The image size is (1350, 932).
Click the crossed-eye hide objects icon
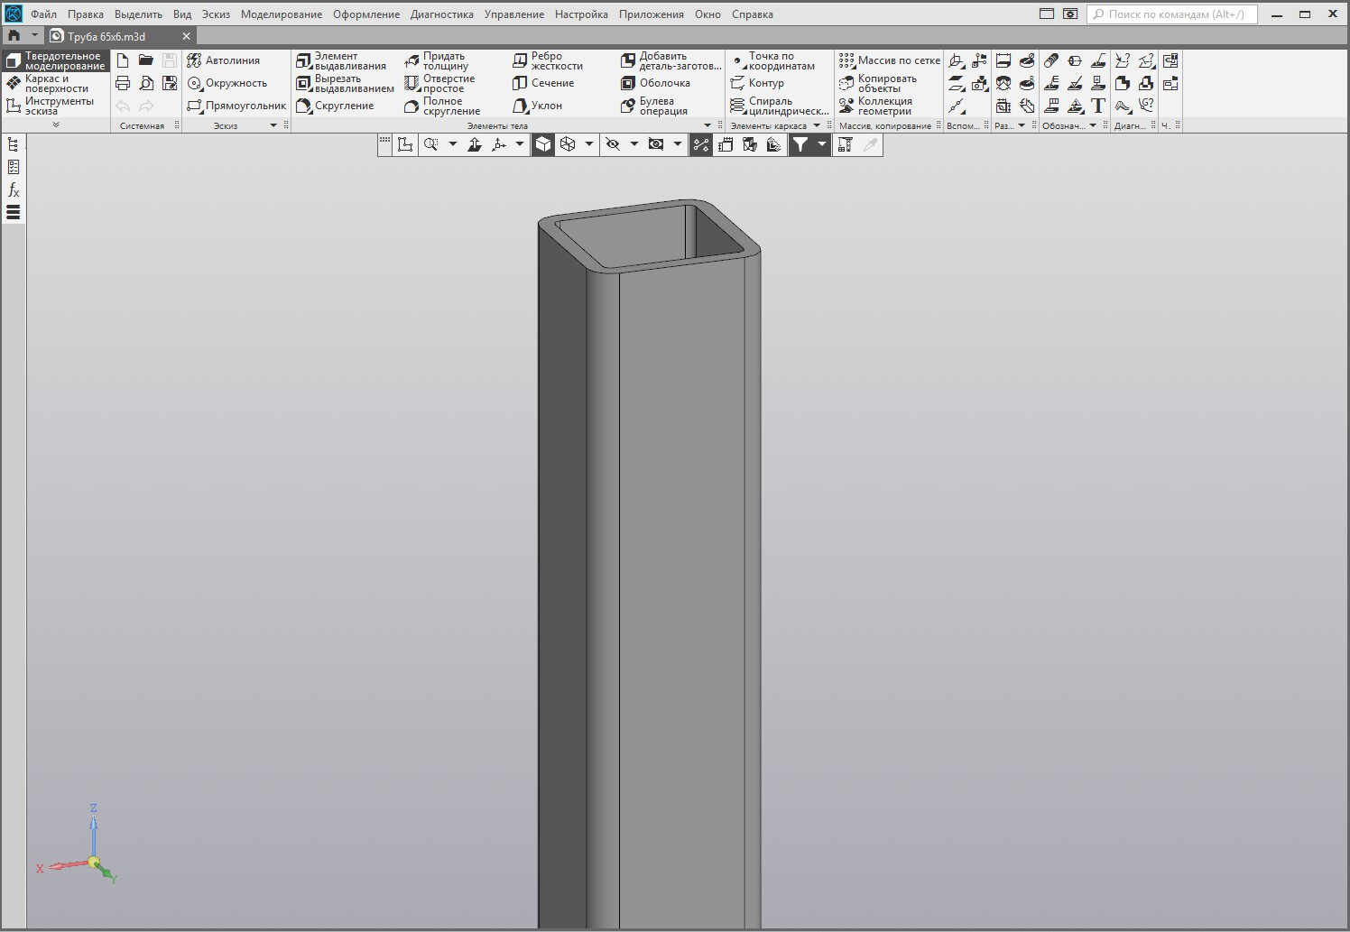pos(613,144)
